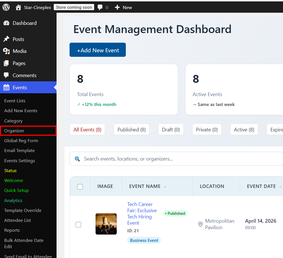The image size is (283, 258).
Task: Click the +Add New Event button
Action: tap(98, 50)
